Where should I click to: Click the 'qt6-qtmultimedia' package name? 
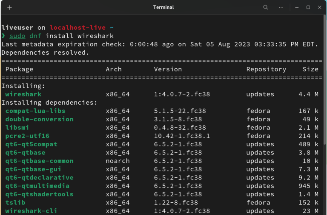click(x=37, y=186)
